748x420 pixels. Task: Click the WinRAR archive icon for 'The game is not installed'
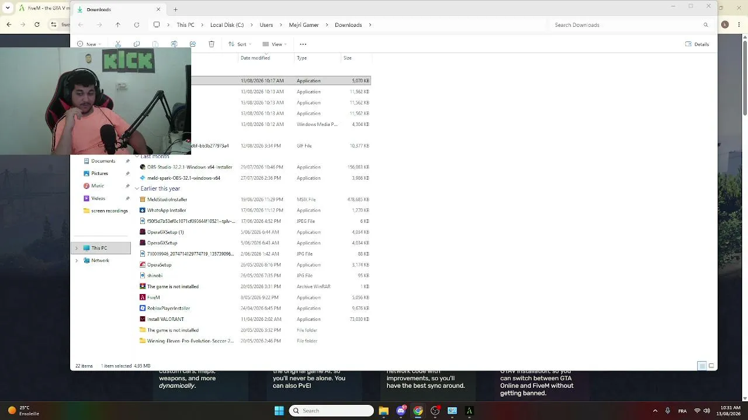click(143, 286)
